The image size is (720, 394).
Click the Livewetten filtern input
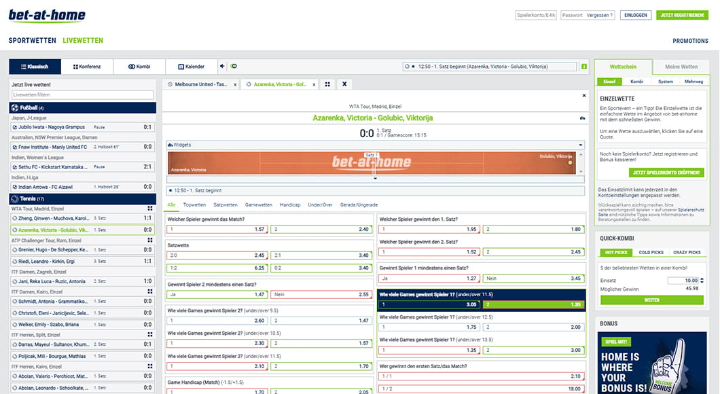click(x=83, y=94)
